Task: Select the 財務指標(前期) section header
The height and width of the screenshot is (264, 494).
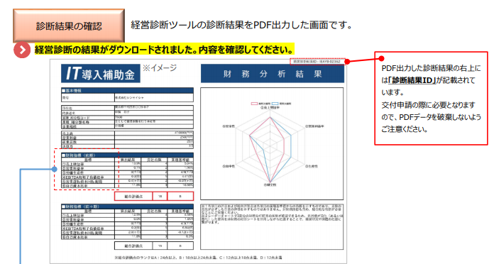Action: (x=127, y=155)
